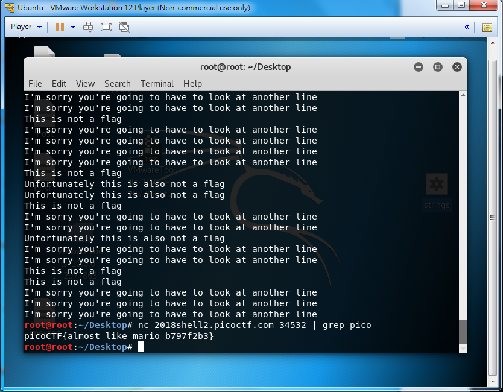This screenshot has height=392, width=503.
Task: Click the terminal scrollbar up arrow
Action: click(x=463, y=95)
